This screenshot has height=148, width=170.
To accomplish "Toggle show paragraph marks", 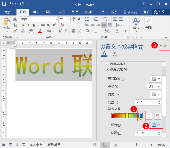I will click(125, 31).
